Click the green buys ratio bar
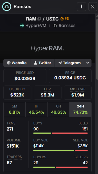This screenshot has height=174, width=98. (x=42, y=133)
